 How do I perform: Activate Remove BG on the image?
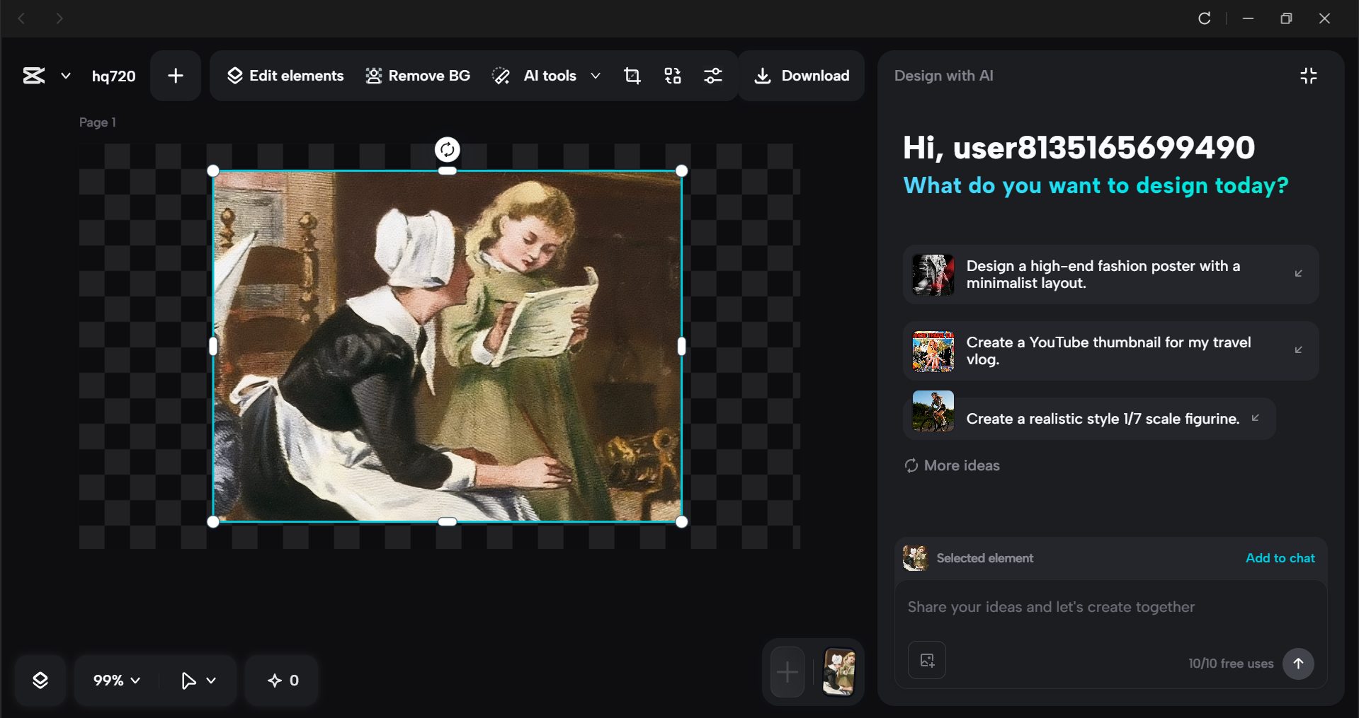pyautogui.click(x=417, y=76)
